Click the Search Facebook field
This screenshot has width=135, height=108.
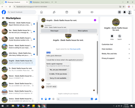(x=22, y=12)
